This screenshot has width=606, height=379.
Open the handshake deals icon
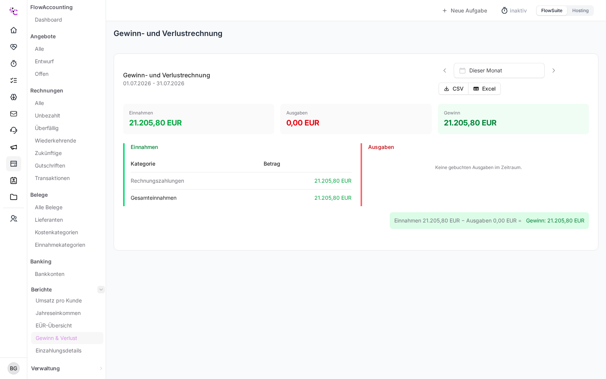(14, 47)
